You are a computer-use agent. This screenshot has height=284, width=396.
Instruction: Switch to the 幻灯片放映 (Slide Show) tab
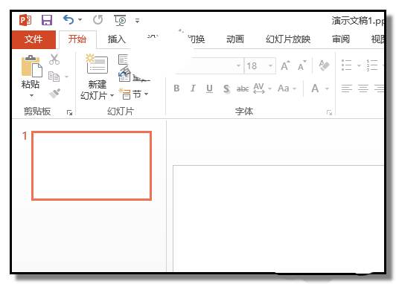pyautogui.click(x=288, y=39)
